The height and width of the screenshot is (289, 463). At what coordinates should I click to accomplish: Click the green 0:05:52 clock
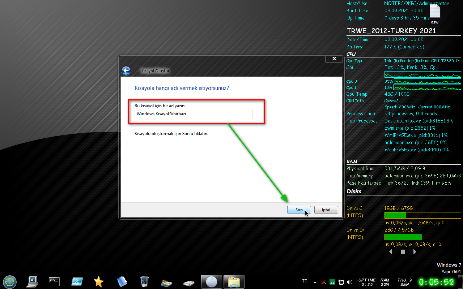click(x=437, y=282)
